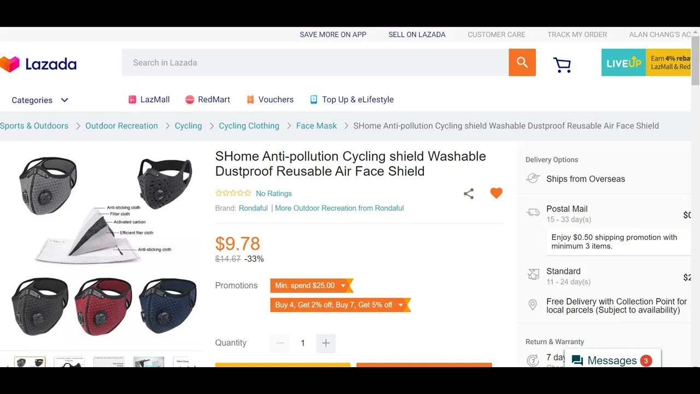Click the share icon
This screenshot has height=394, width=700.
(469, 193)
